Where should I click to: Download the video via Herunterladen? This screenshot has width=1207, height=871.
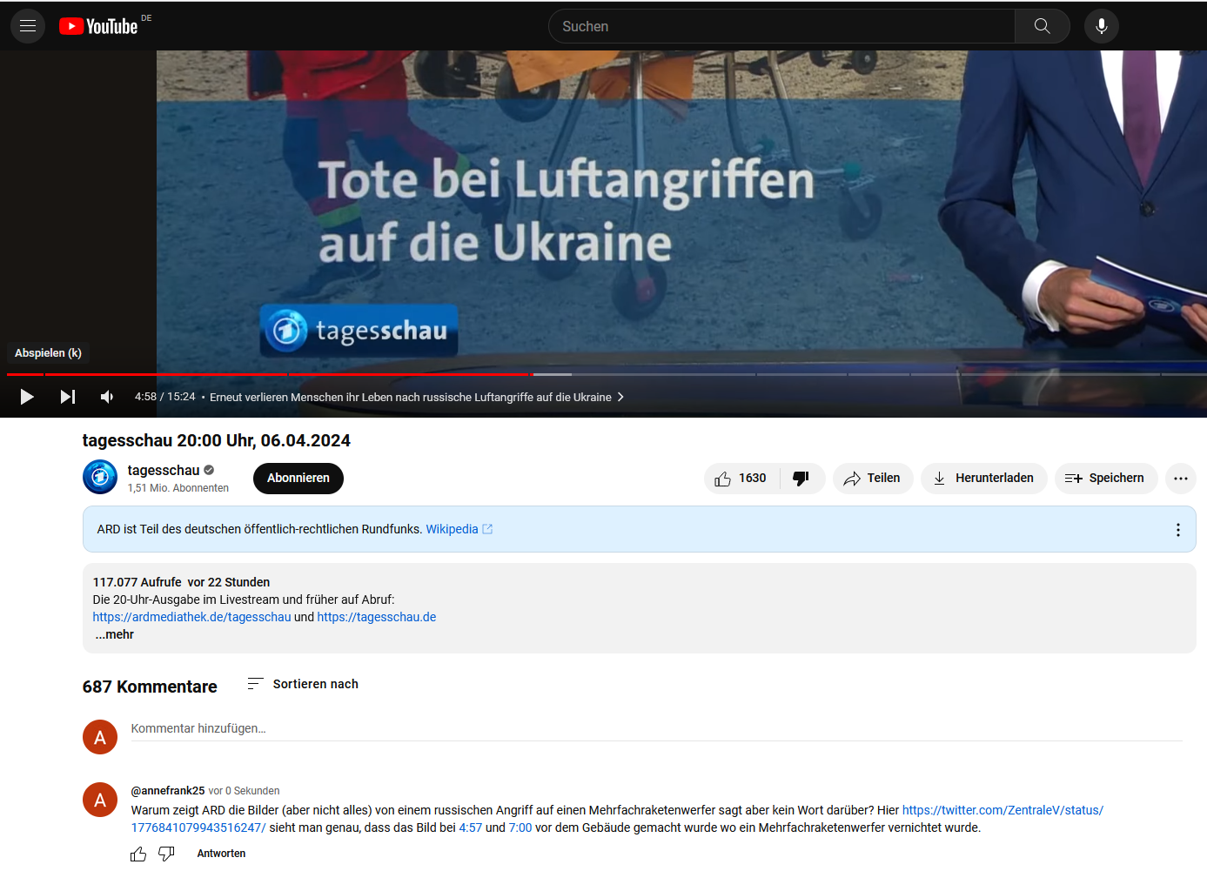pyautogui.click(x=984, y=478)
